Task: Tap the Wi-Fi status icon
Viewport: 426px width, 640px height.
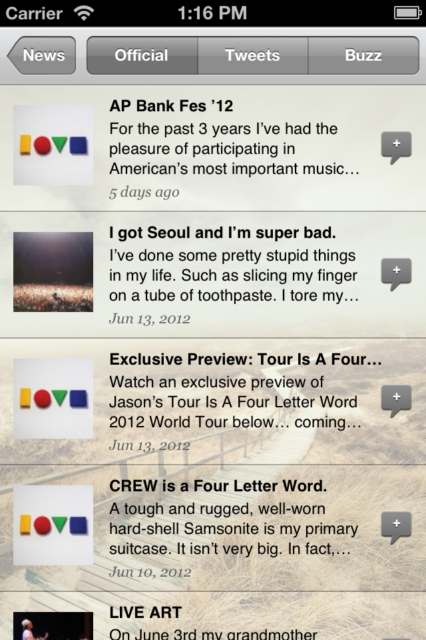Action: click(x=85, y=13)
